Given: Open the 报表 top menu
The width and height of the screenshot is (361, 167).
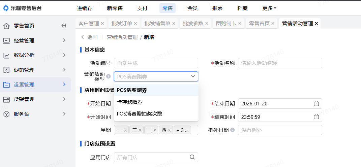Looking at the screenshot, I should [217, 8].
